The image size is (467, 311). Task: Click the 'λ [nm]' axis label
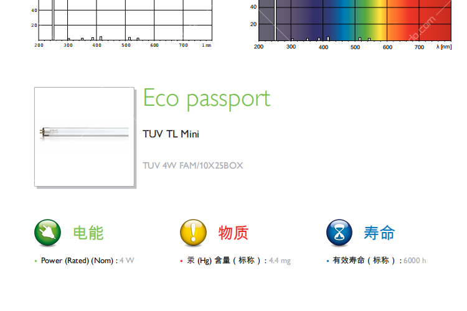click(x=444, y=47)
